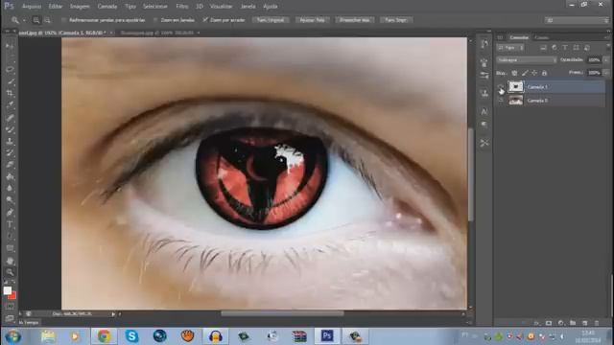Select the Rectangle shape tool
The height and width of the screenshot is (345, 614).
(10, 248)
